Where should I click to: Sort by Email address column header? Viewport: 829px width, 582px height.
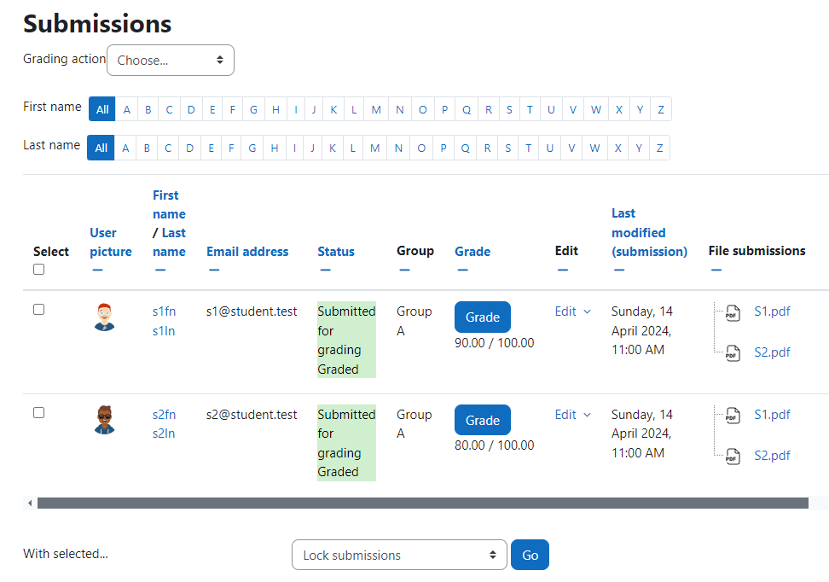[247, 252]
